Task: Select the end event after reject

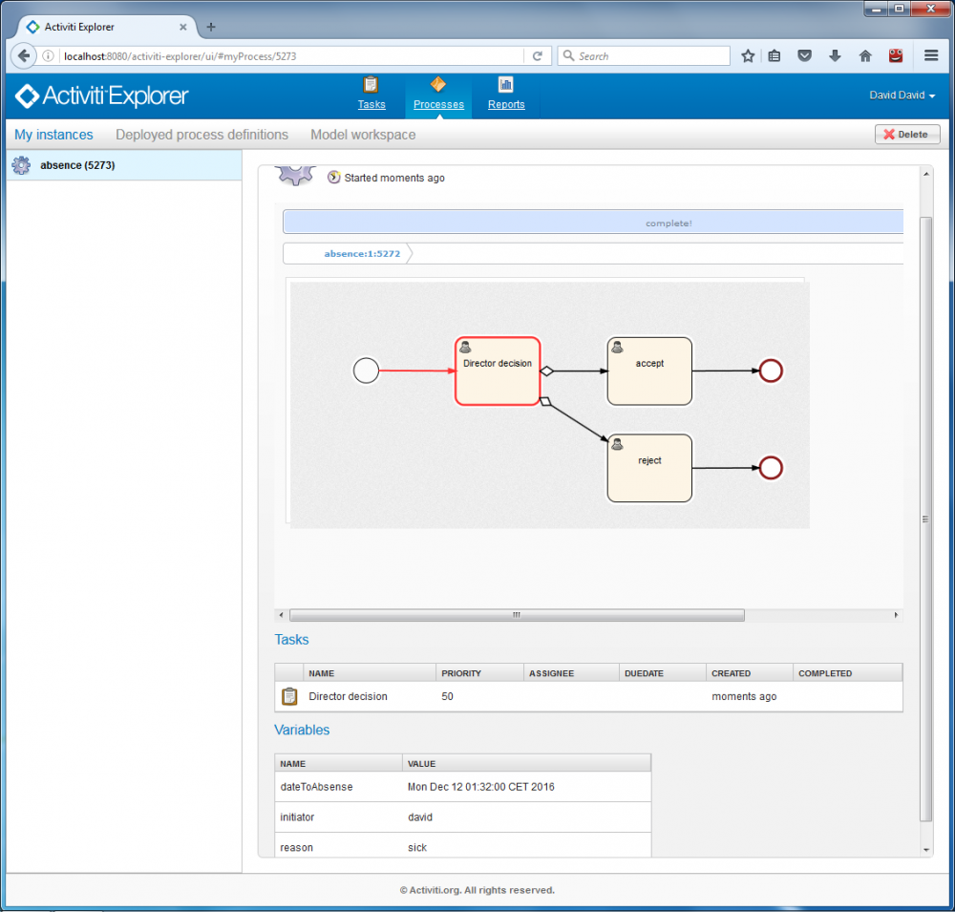Action: (771, 468)
